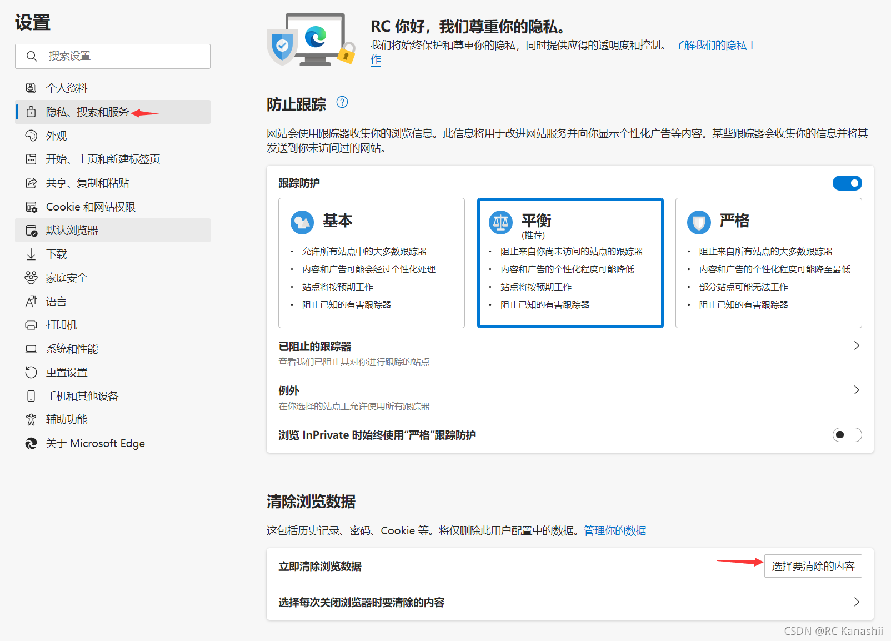Open 打印机 settings page

pyautogui.click(x=113, y=325)
